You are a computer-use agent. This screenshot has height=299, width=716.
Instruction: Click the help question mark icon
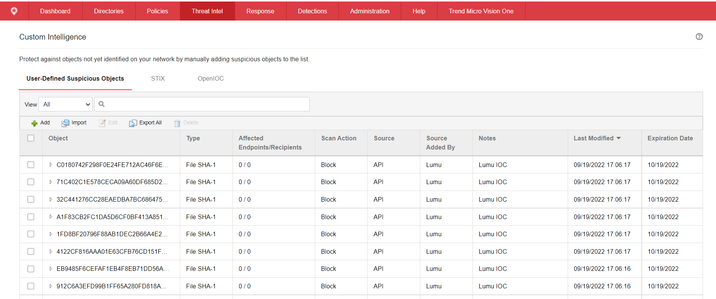point(699,37)
